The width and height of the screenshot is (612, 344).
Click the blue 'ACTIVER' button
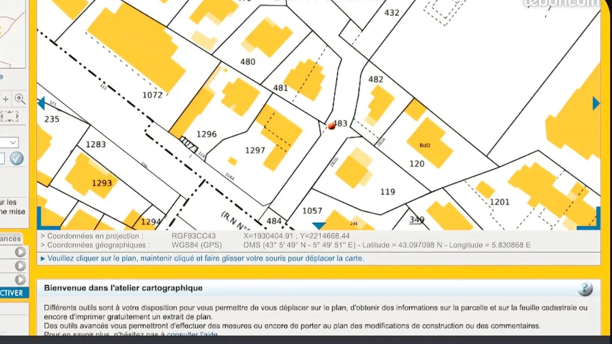tap(14, 293)
